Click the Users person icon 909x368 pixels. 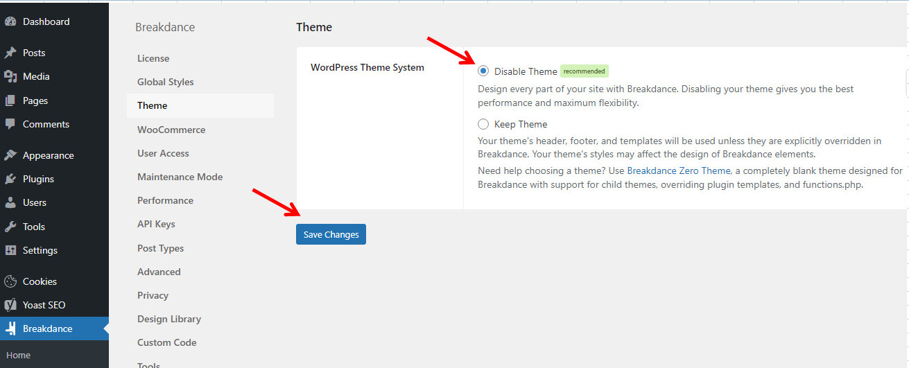10,202
